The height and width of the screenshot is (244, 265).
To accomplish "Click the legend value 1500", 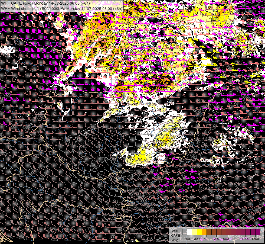I will coord(255,239).
